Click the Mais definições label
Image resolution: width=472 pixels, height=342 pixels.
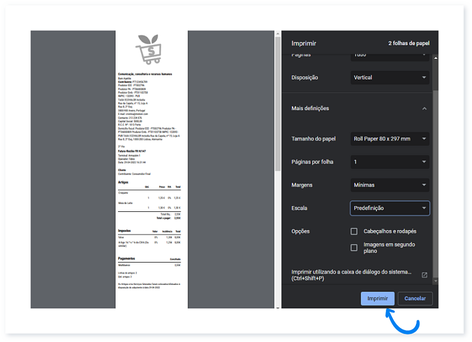click(x=310, y=108)
